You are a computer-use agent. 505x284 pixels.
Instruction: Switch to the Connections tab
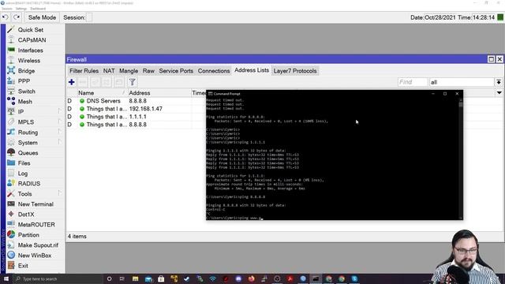click(x=214, y=71)
